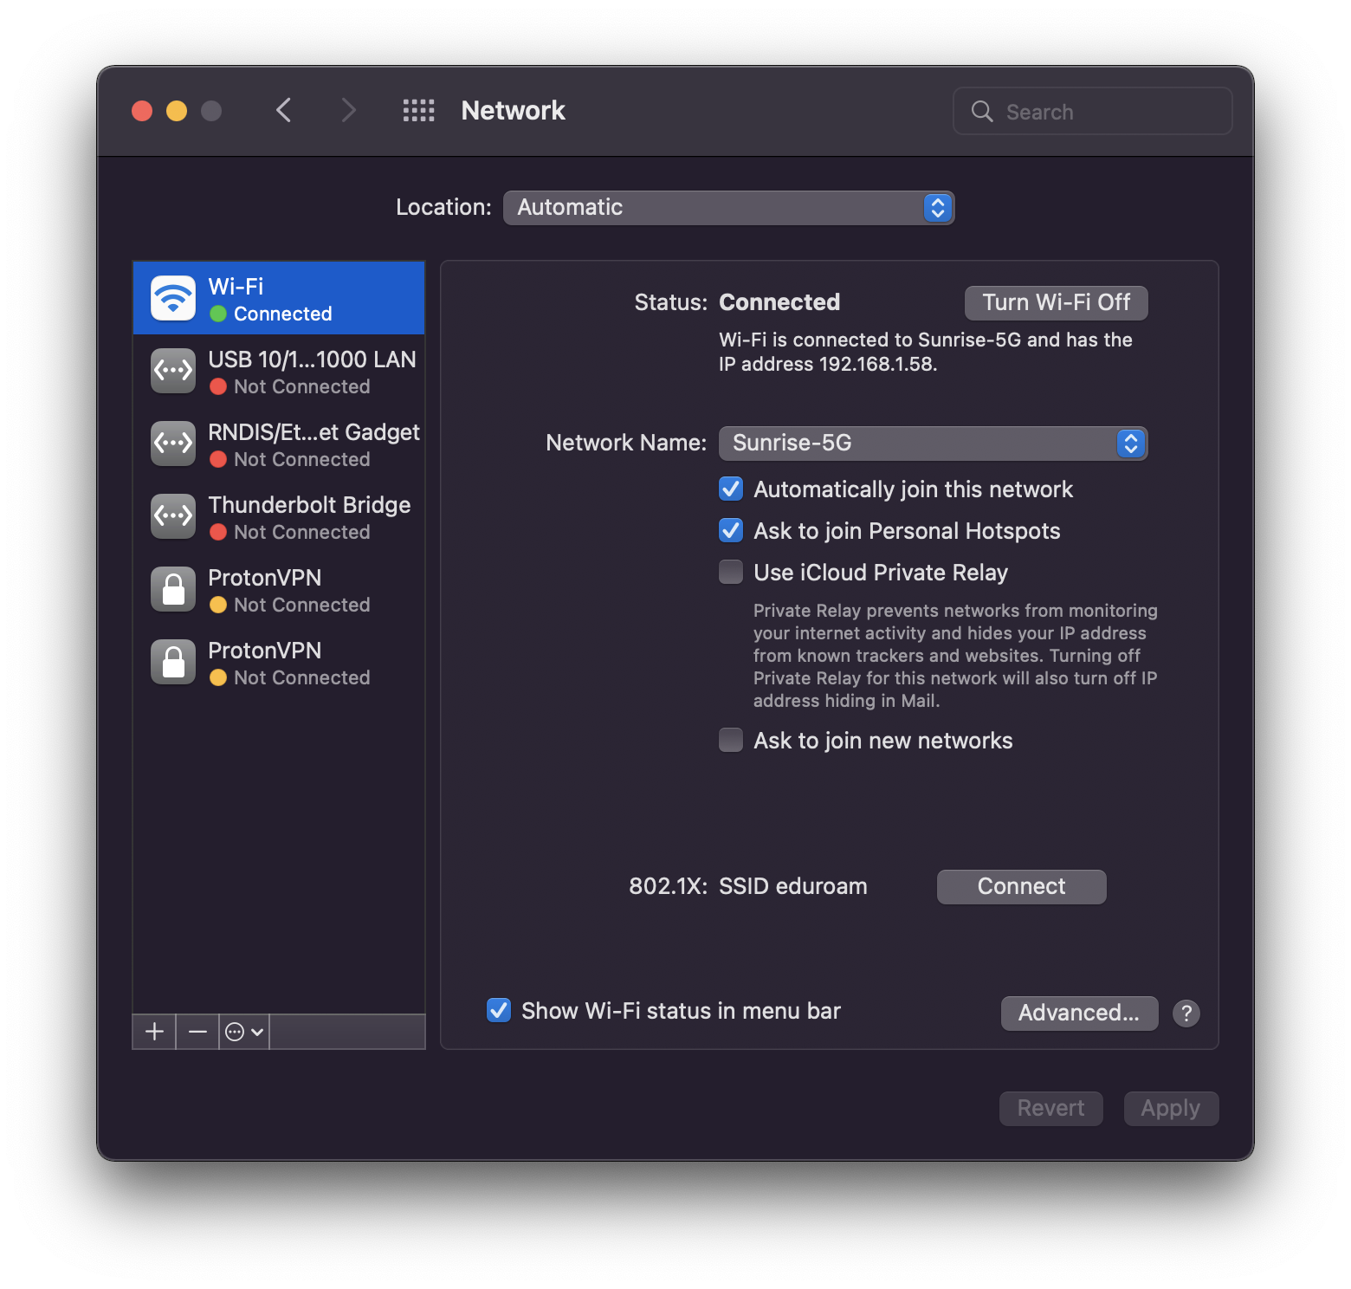Click the first ProtonVPN lock icon

click(x=172, y=589)
